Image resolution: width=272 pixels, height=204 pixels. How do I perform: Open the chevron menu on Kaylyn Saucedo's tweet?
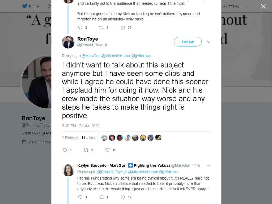click(x=209, y=165)
